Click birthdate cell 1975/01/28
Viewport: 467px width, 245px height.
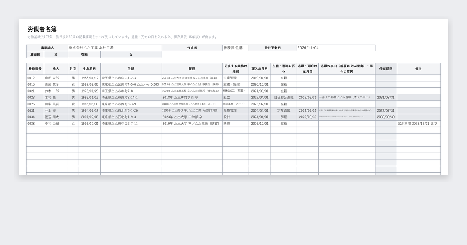[90, 91]
